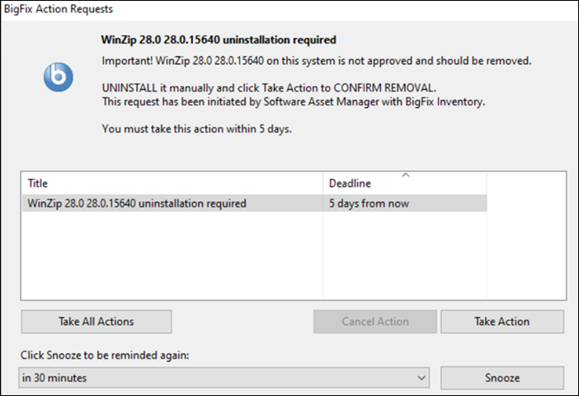Viewport: 579px width, 396px height.
Task: Click the BigFix logo icon
Action: coord(58,77)
